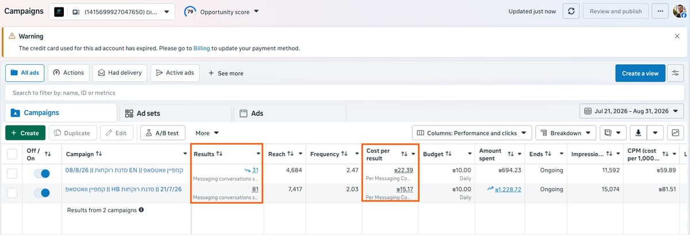Viewport: 690px width, 235px height.
Task: Select the Active ads filter
Action: coord(175,73)
